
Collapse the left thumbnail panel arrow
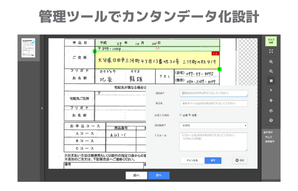pos(42,108)
